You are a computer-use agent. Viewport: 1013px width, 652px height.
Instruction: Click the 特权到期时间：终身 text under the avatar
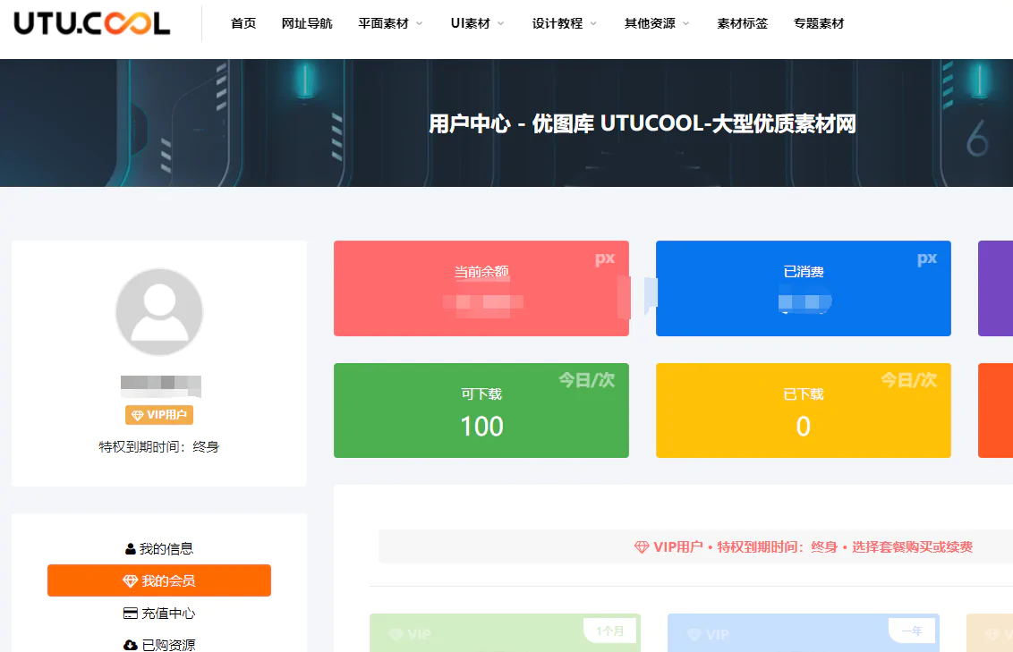159,446
